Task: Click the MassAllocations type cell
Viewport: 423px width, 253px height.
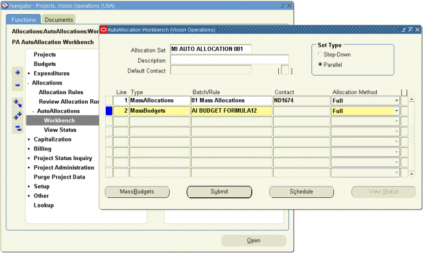Action: [160, 101]
